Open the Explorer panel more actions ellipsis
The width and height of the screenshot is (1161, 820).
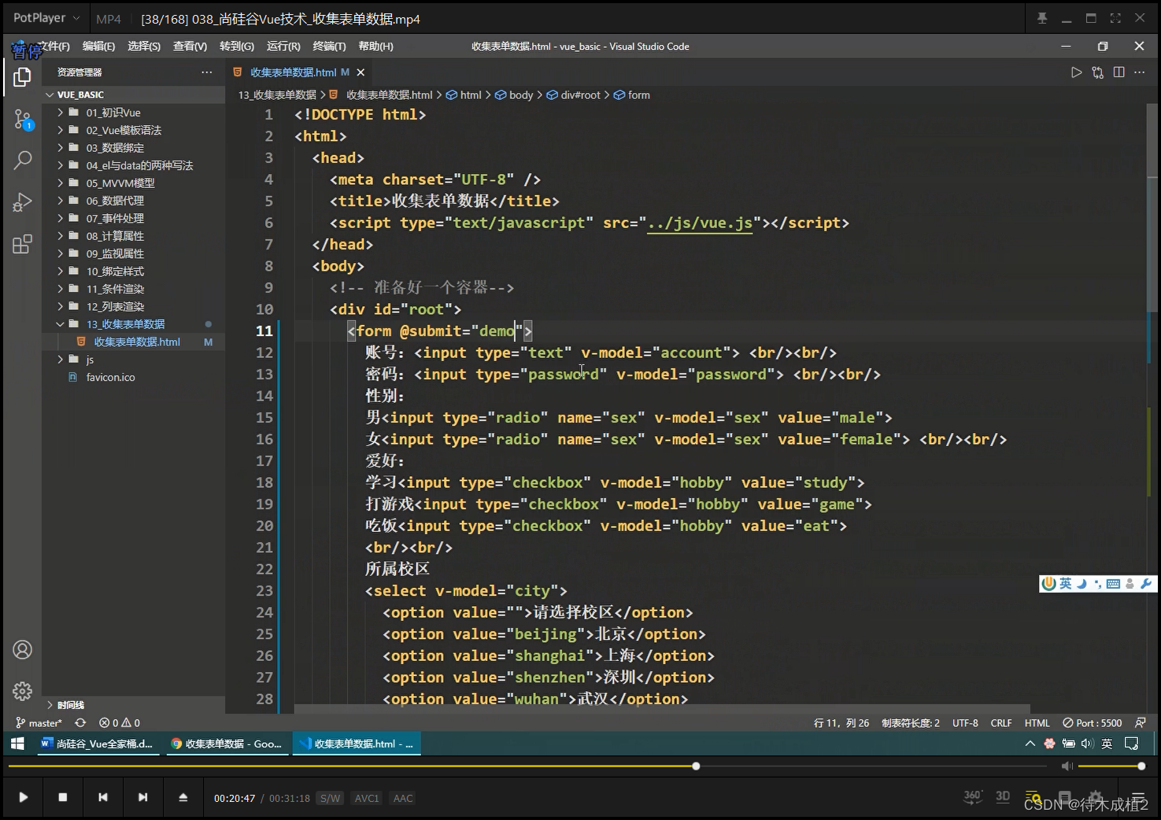click(x=206, y=72)
